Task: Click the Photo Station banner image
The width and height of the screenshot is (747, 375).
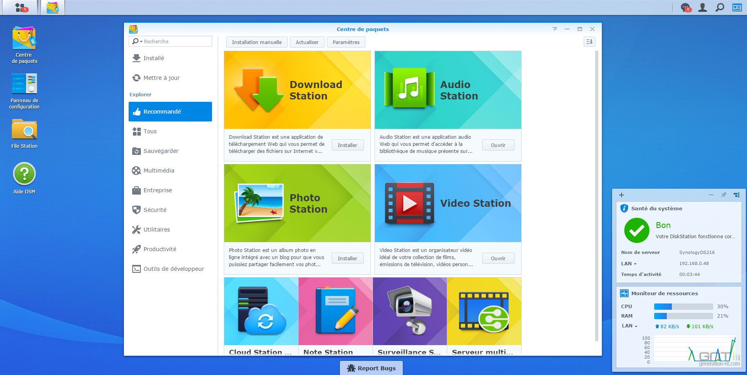Action: click(x=297, y=203)
